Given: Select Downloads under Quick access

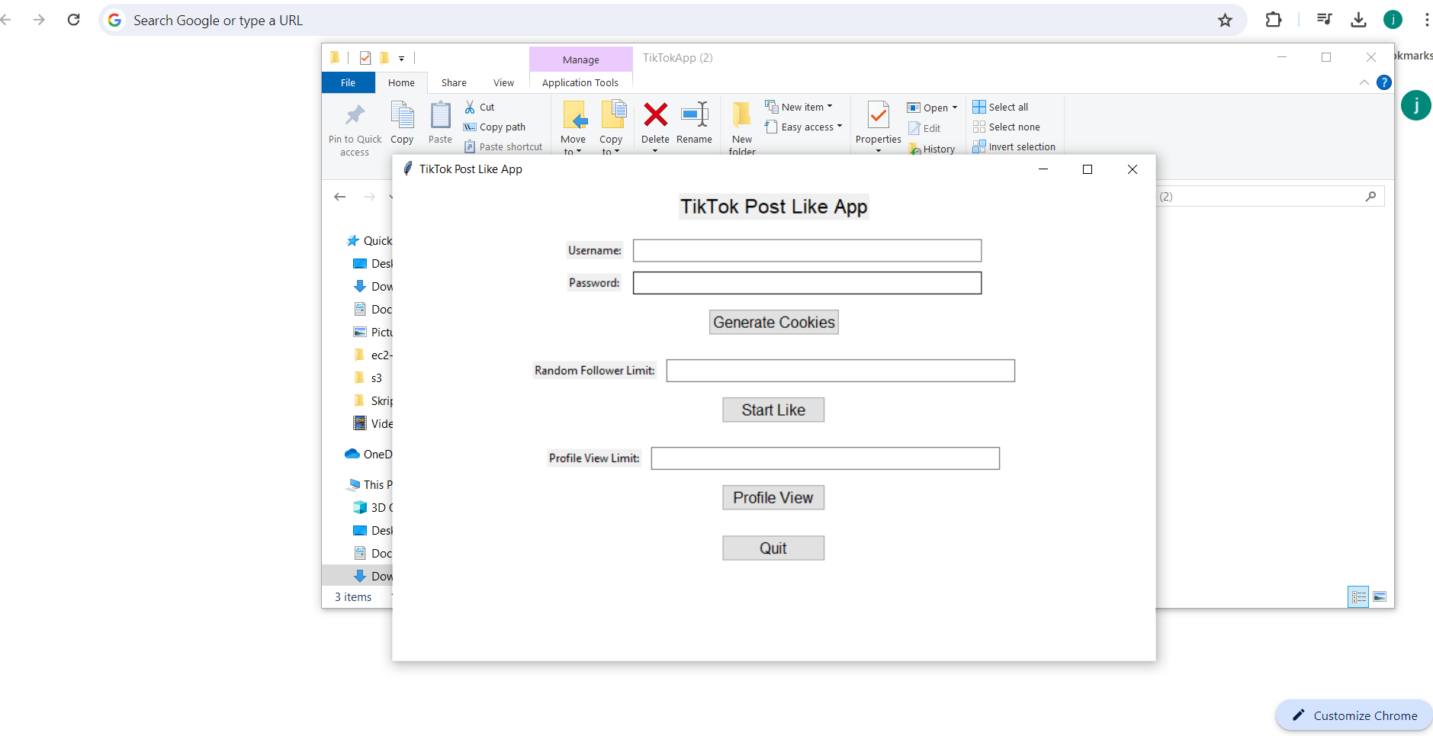Looking at the screenshot, I should point(373,287).
